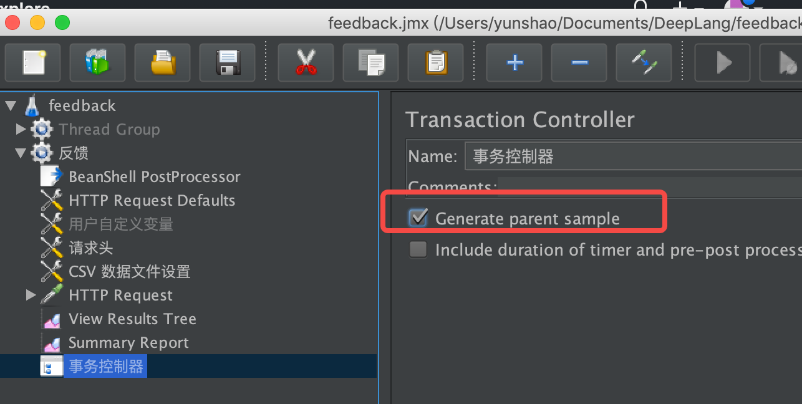The width and height of the screenshot is (802, 404).
Task: Enable Include duration of timer checkbox
Action: [x=418, y=249]
